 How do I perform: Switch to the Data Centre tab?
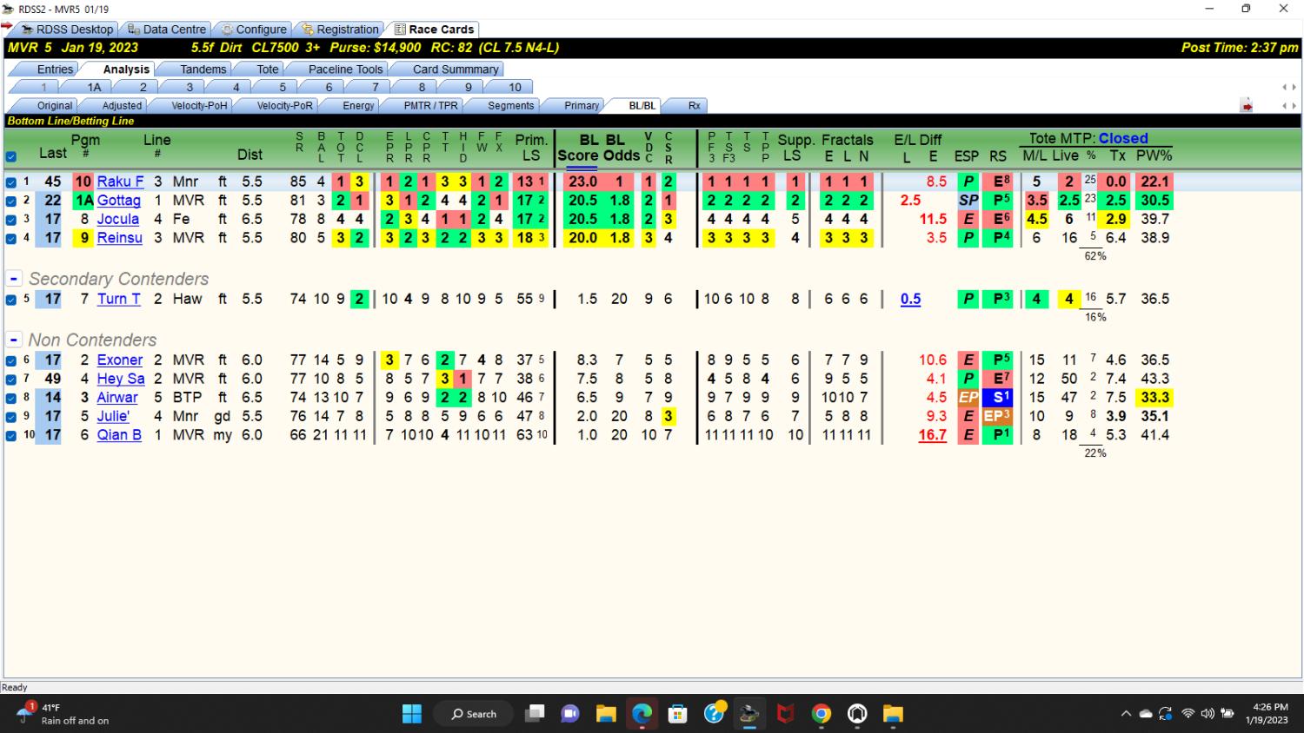[x=167, y=30]
